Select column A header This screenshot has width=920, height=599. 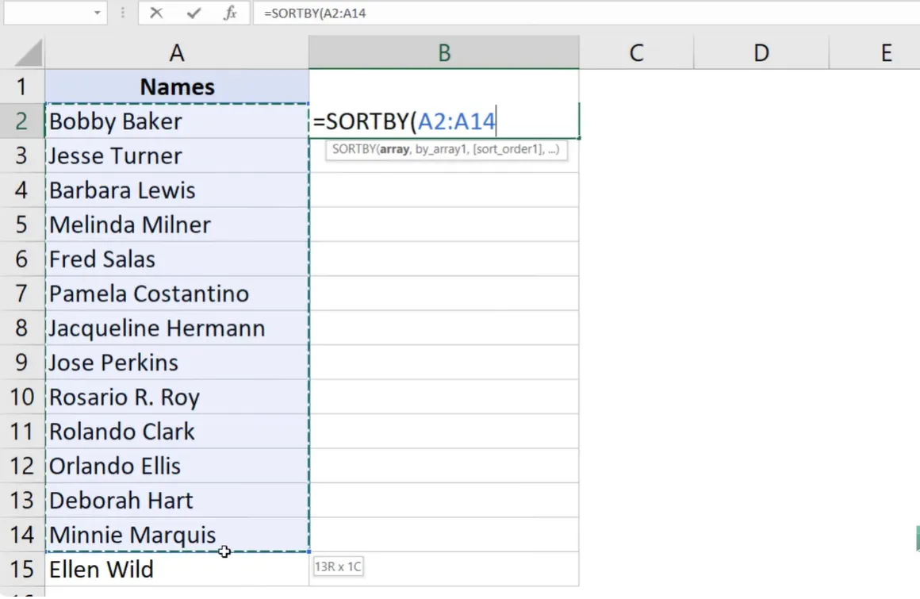pos(177,53)
